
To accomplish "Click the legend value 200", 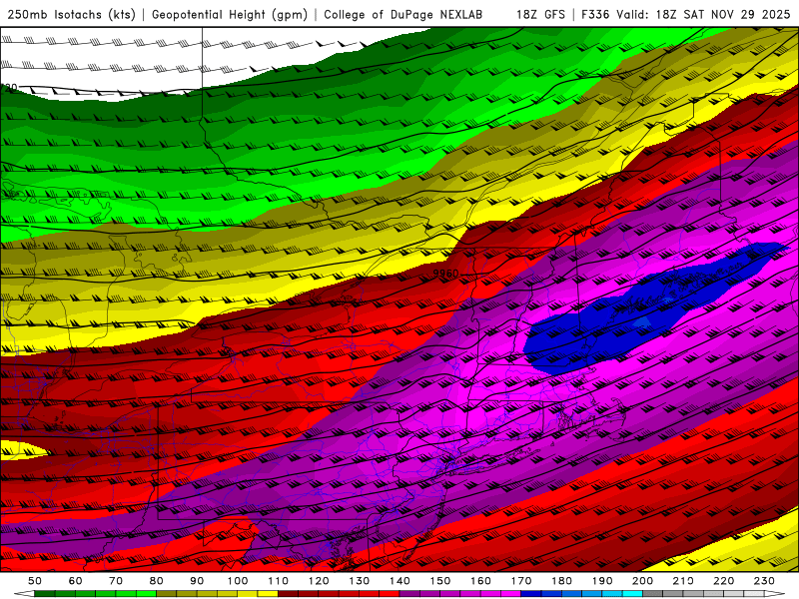I will 642,581.
